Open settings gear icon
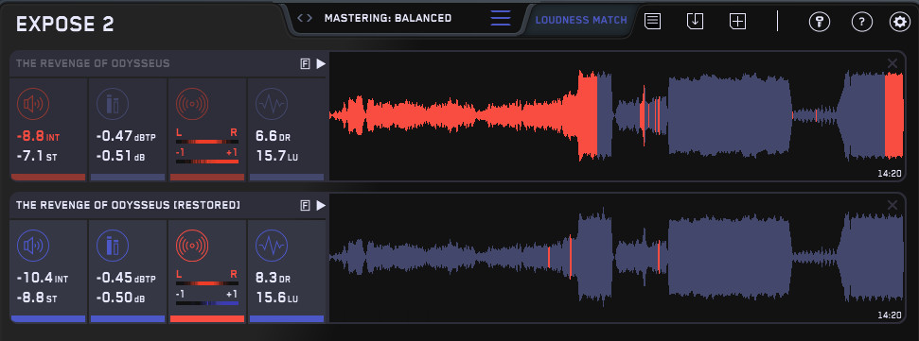The image size is (919, 341). (899, 23)
